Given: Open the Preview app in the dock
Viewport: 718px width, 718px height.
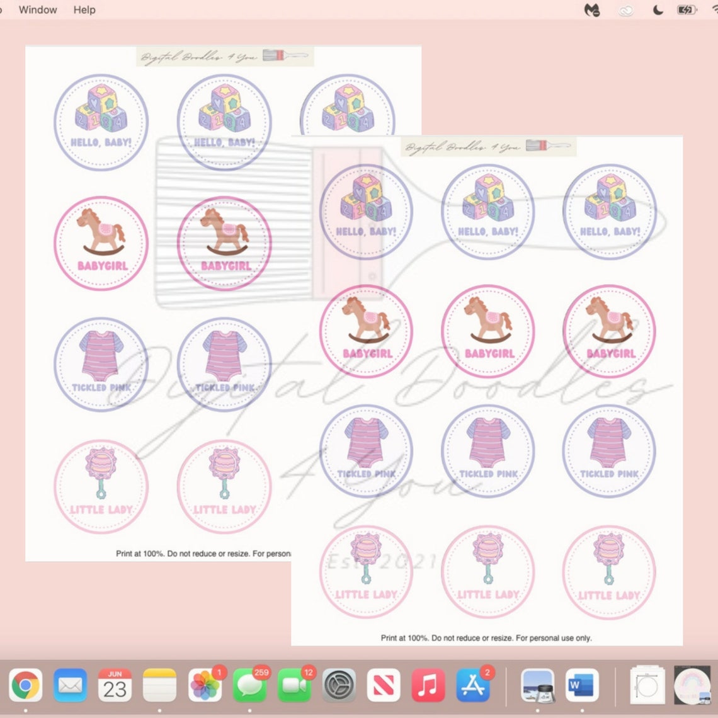Looking at the screenshot, I should point(538,685).
